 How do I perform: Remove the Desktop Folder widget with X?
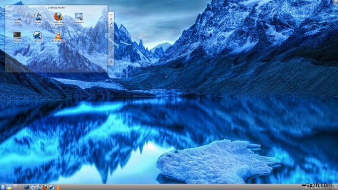111,62
